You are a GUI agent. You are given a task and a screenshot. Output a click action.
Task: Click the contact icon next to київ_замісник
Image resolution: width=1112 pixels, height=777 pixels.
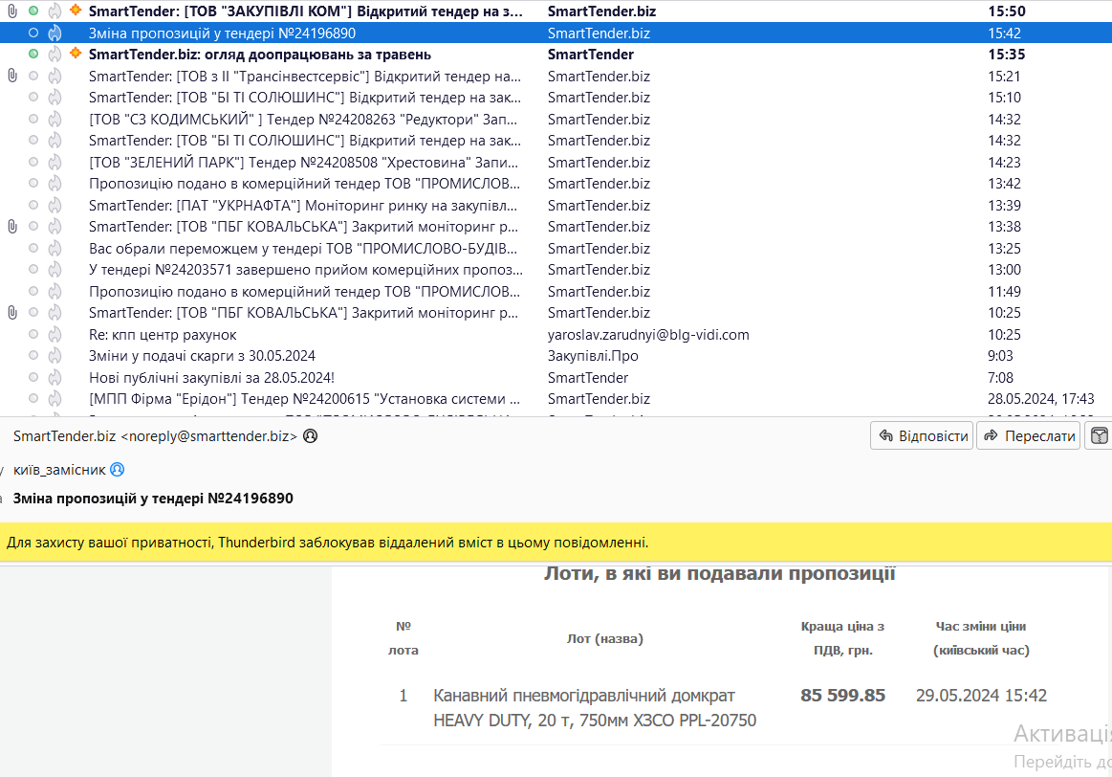coord(118,469)
